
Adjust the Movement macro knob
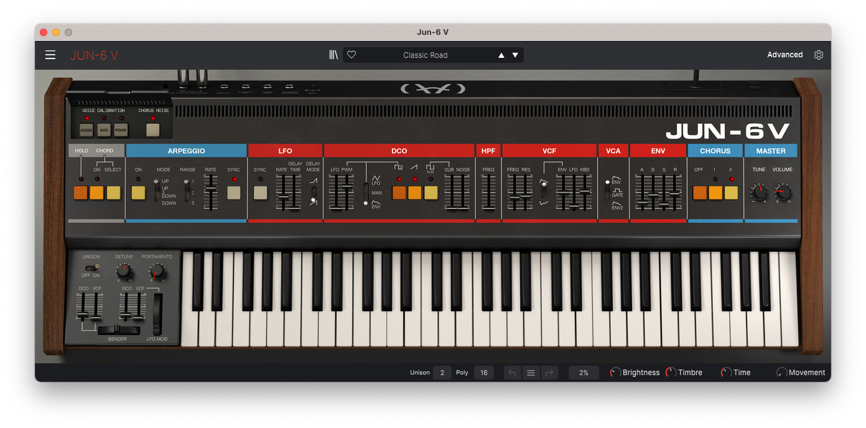click(x=781, y=373)
